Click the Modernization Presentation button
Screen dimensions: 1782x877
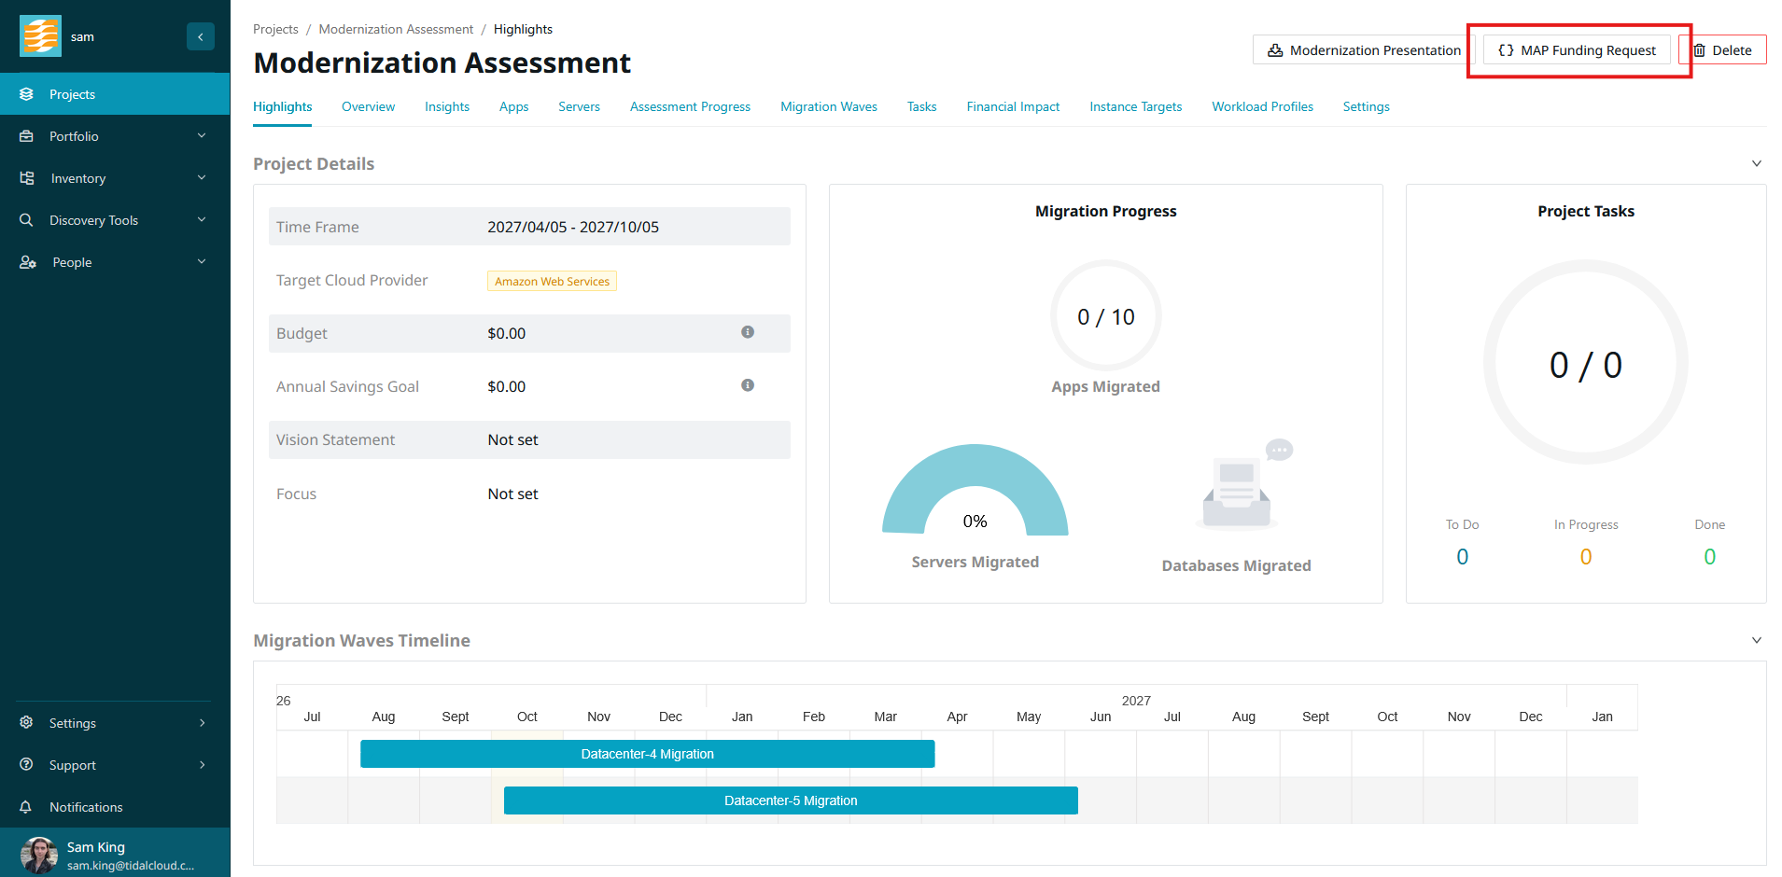click(1364, 50)
